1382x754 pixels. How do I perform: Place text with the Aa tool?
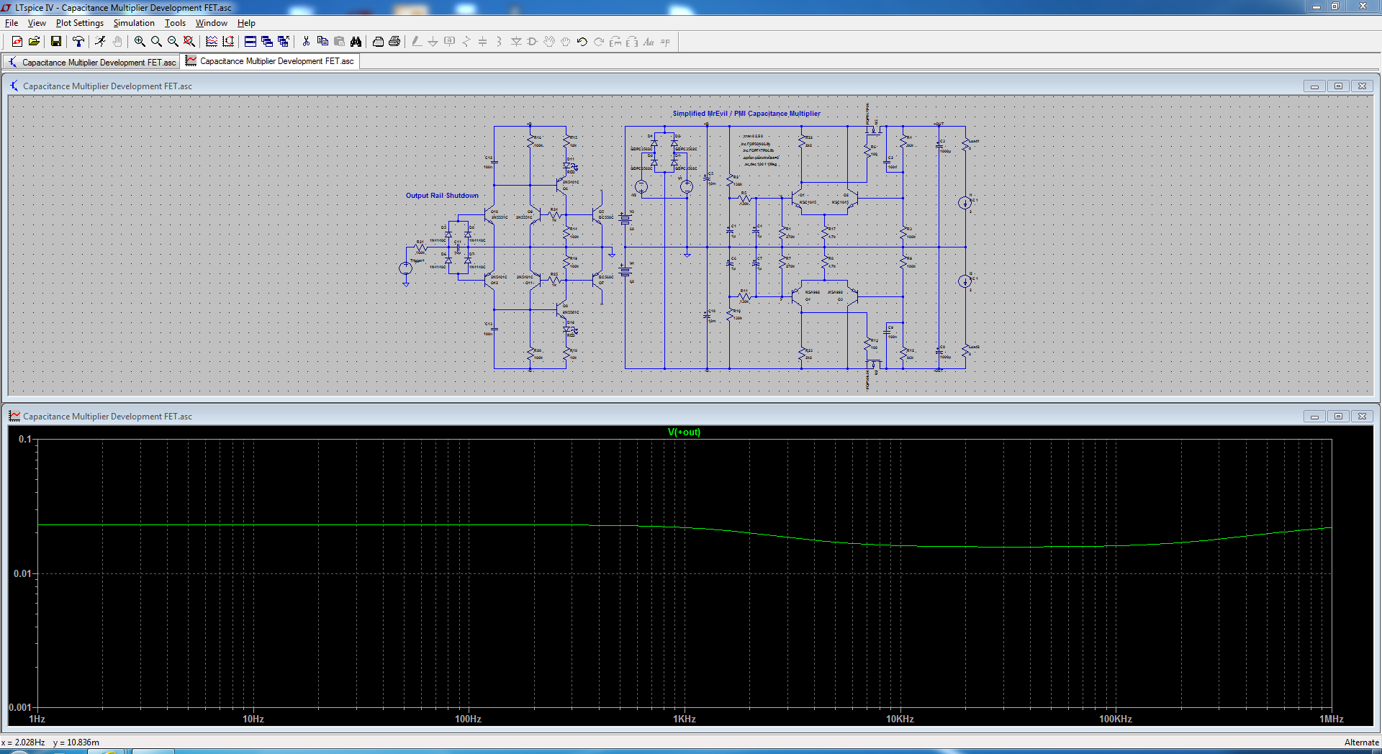pos(649,42)
